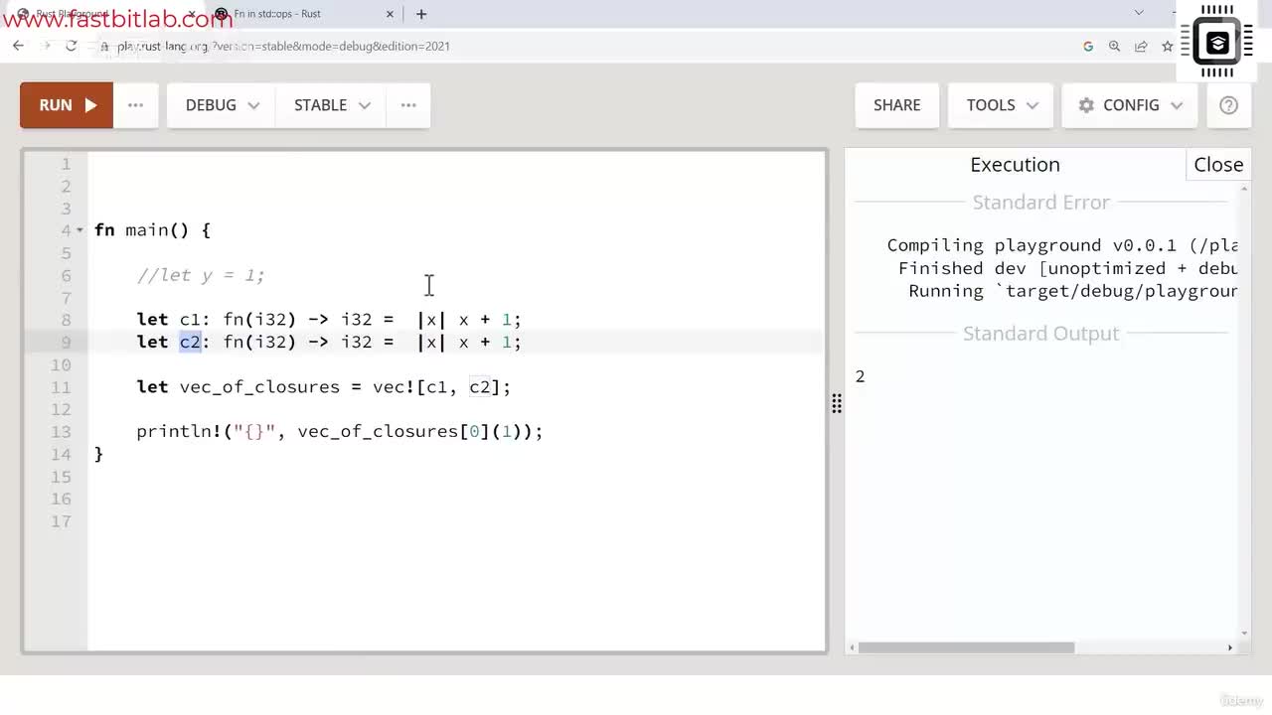Open the STABLE channel dropdown
The width and height of the screenshot is (1272, 715).
point(332,105)
